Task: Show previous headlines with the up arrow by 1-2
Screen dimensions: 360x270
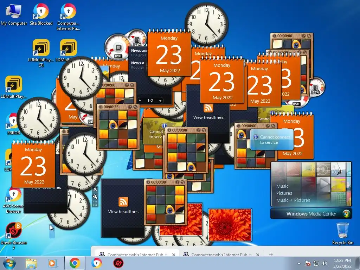Action: pyautogui.click(x=140, y=101)
